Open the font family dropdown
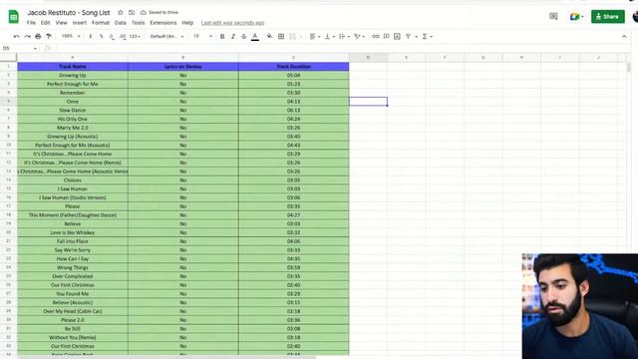Screen dimensions: 638x359 click(x=166, y=36)
